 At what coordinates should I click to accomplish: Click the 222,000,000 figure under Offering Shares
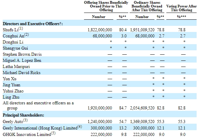click(101, 135)
